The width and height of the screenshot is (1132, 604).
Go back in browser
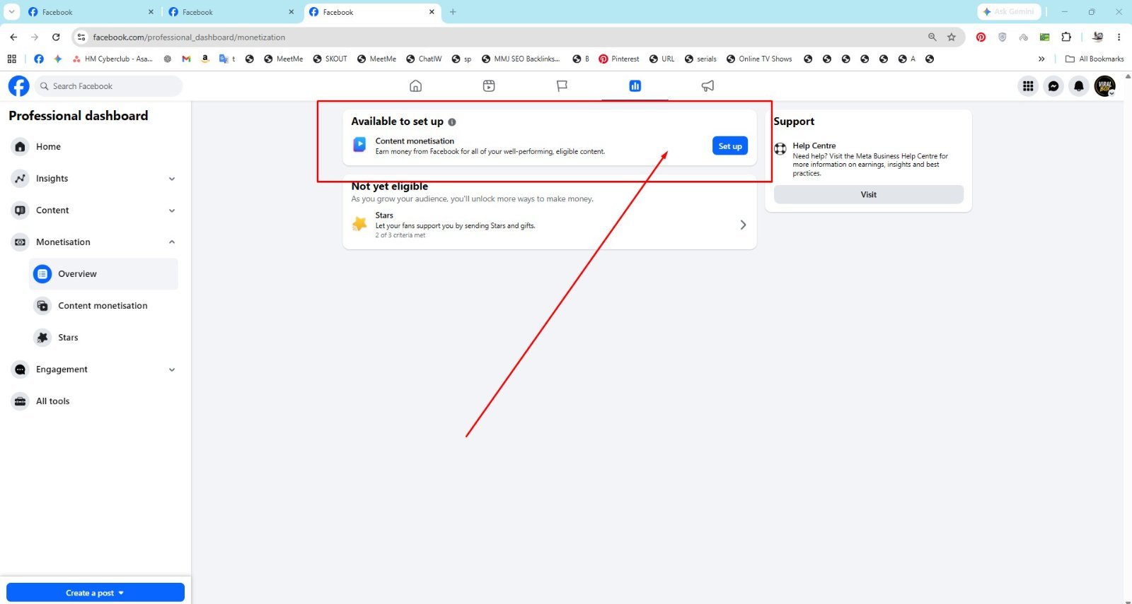pos(13,37)
